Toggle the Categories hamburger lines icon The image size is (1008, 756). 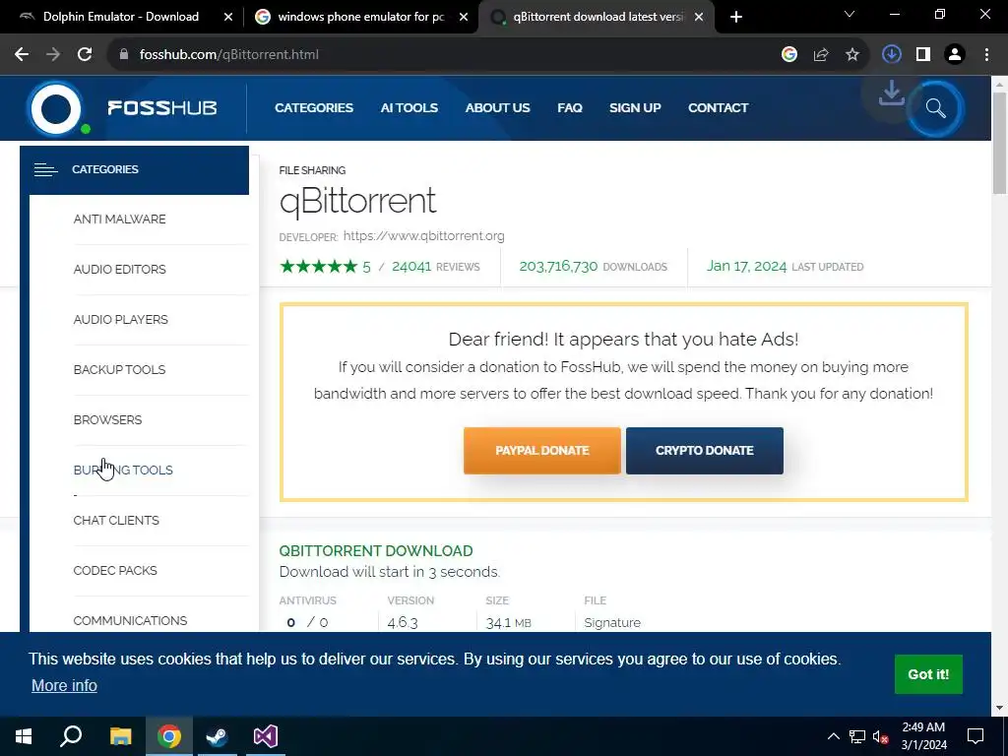click(x=45, y=169)
